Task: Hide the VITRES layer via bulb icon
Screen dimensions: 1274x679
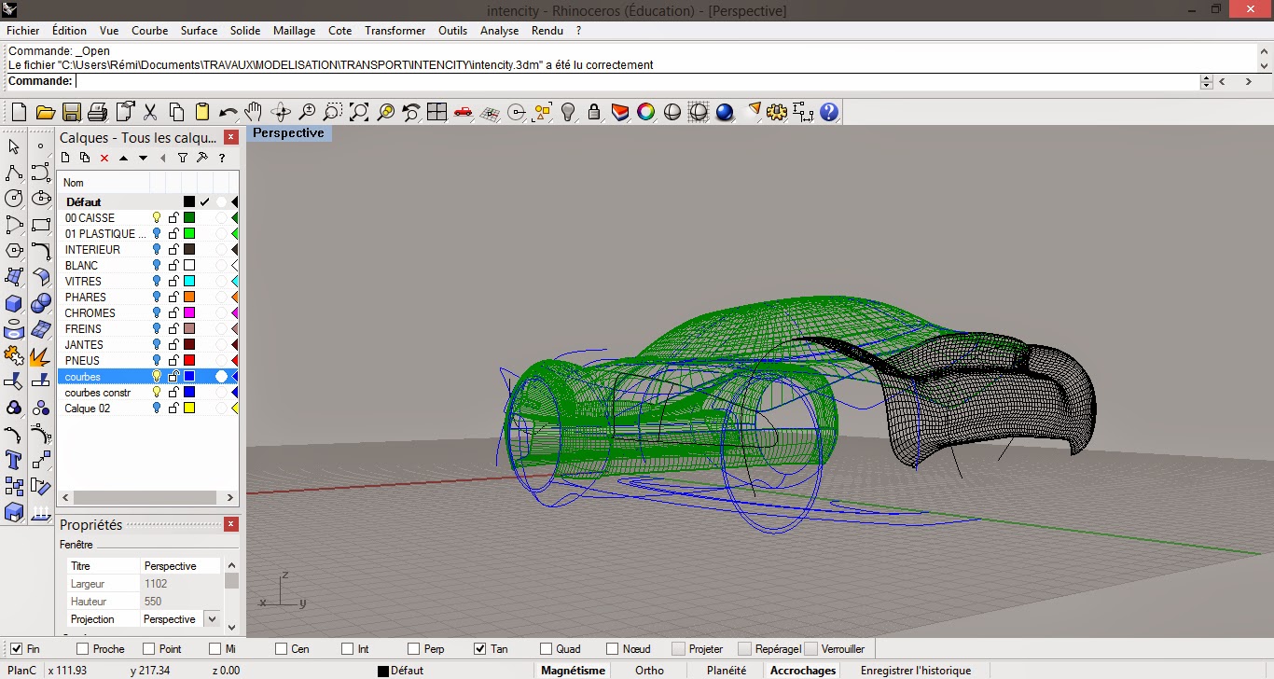Action: pyautogui.click(x=157, y=282)
